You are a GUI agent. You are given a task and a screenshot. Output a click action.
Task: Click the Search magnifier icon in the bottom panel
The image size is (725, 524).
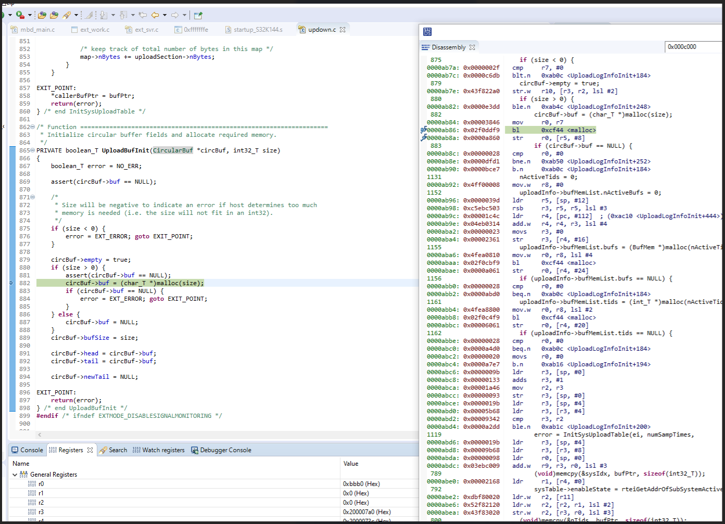[x=103, y=450]
